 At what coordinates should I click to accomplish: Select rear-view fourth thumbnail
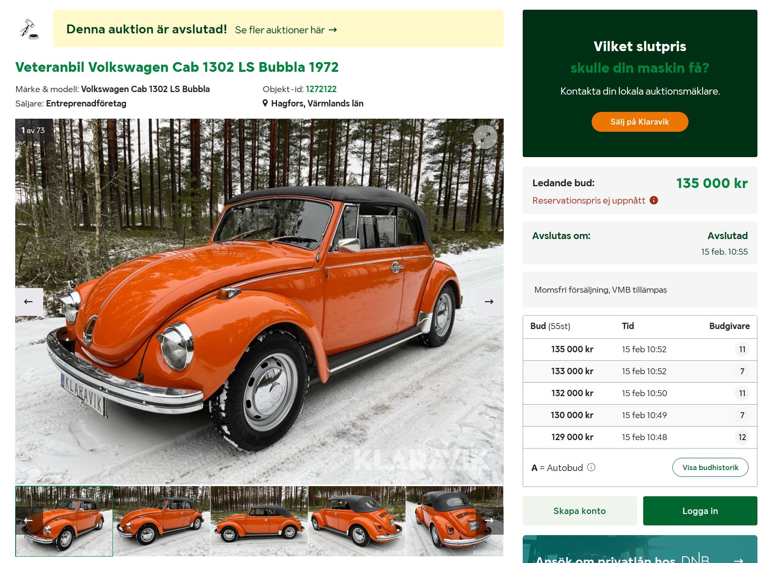[x=357, y=521]
